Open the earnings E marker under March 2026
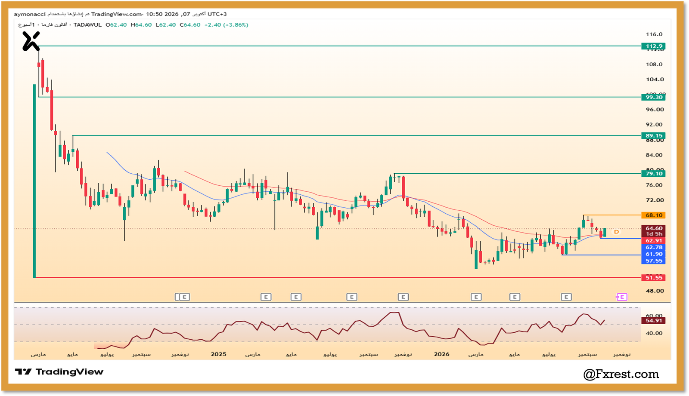This screenshot has height=396, width=689. pyautogui.click(x=476, y=297)
